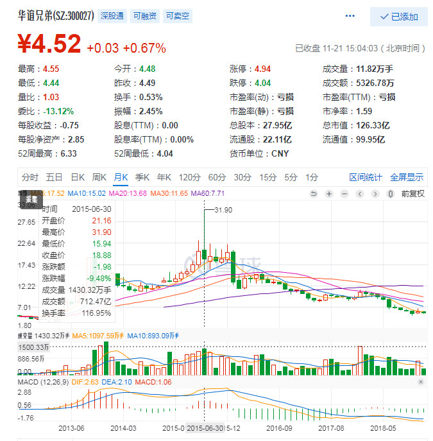Click the reset/undo chart view icon

(x=313, y=193)
